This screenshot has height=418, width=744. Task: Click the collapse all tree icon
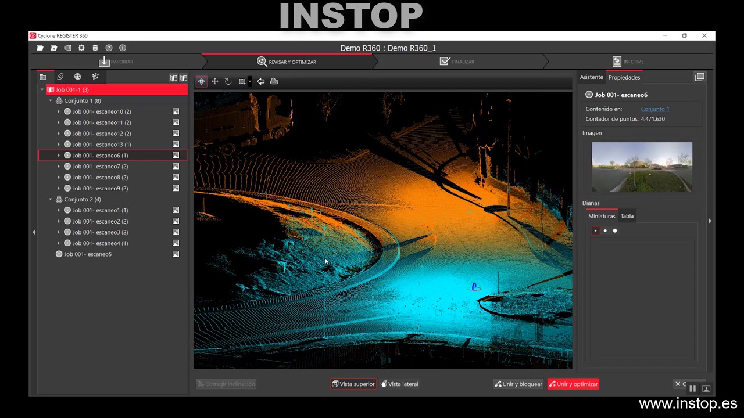[x=184, y=78]
